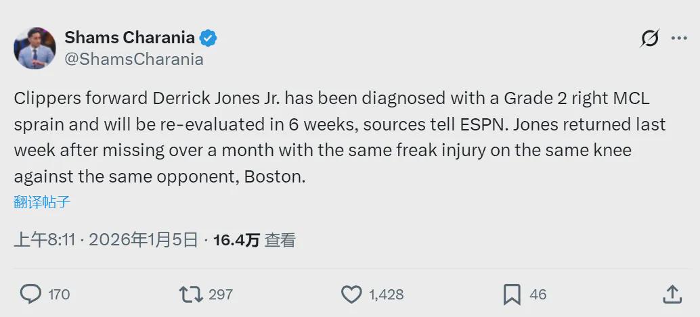Click the 297 reposts count

click(221, 295)
